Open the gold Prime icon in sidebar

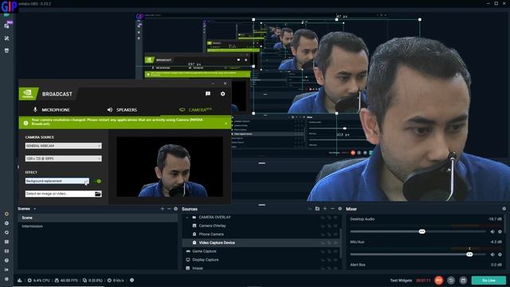[x=6, y=214]
